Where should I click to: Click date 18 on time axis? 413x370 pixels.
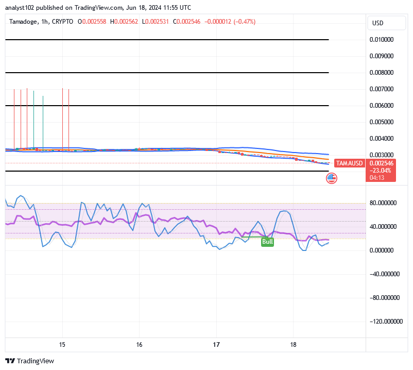pyautogui.click(x=293, y=345)
